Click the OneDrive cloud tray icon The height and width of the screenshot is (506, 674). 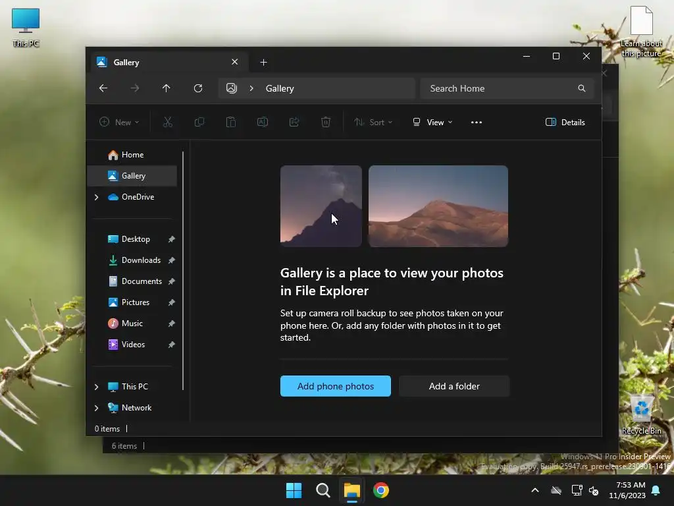coord(556,490)
